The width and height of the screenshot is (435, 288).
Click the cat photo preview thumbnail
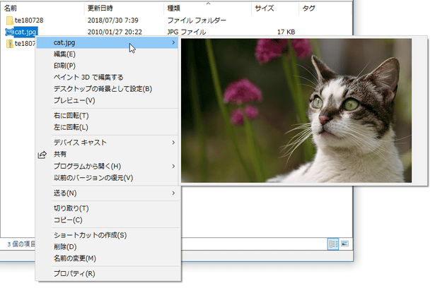coord(296,111)
